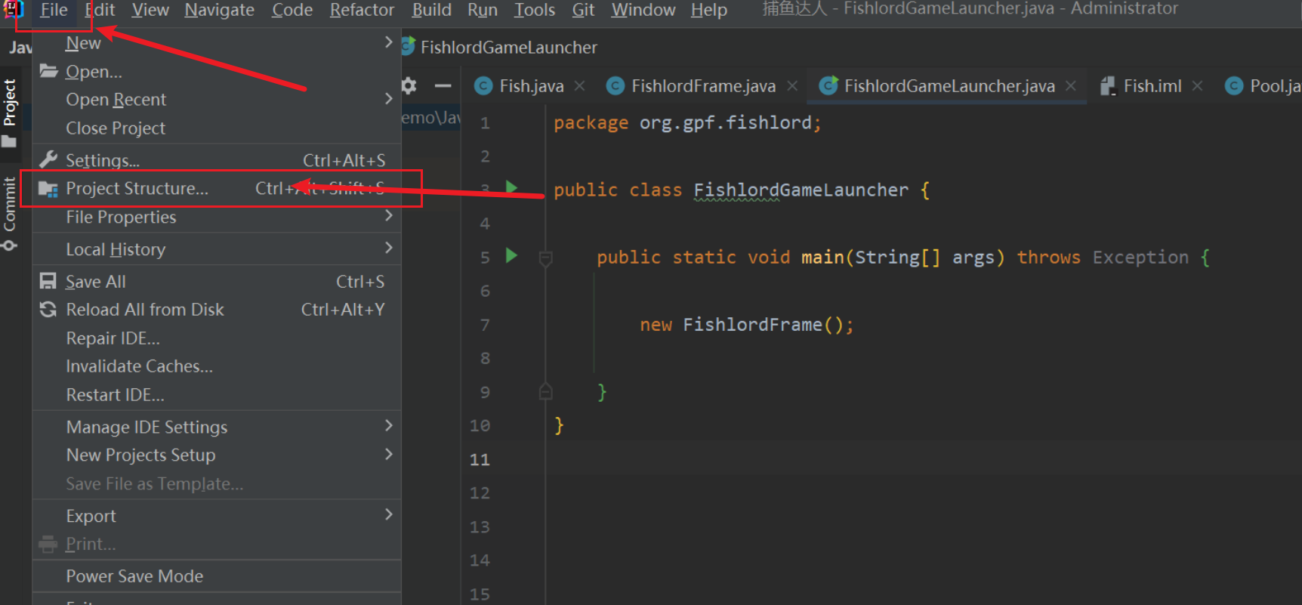Open the Window menu
The width and height of the screenshot is (1302, 605).
pyautogui.click(x=643, y=10)
